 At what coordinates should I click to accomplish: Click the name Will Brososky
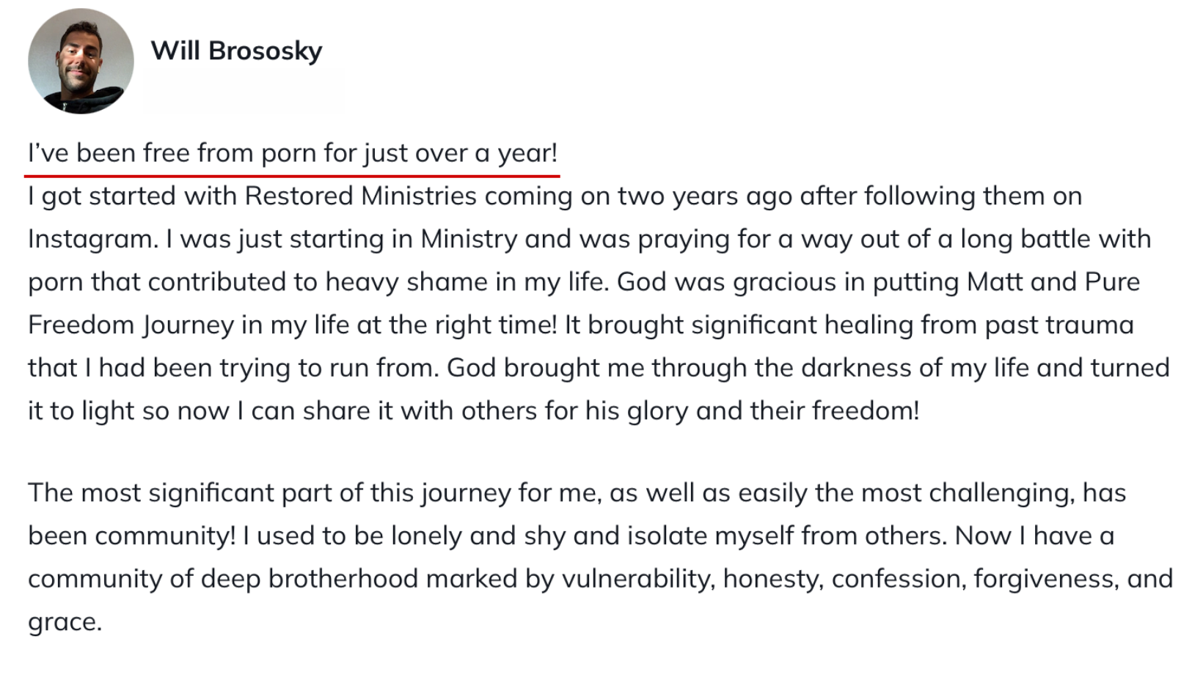coord(236,51)
